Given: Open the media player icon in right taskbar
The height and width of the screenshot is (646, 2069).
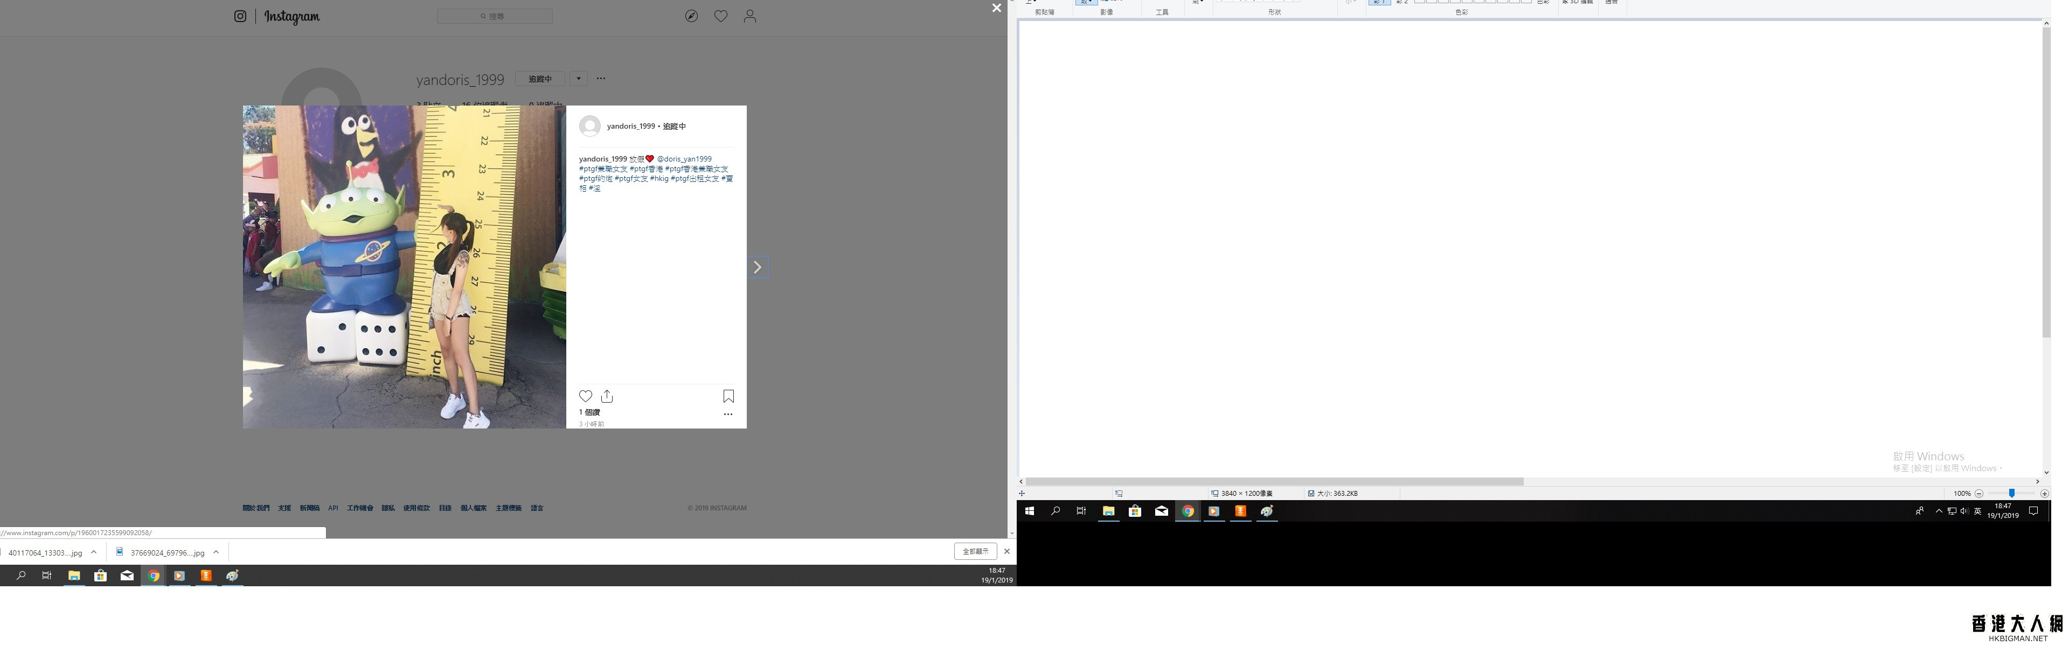Looking at the screenshot, I should (1213, 511).
